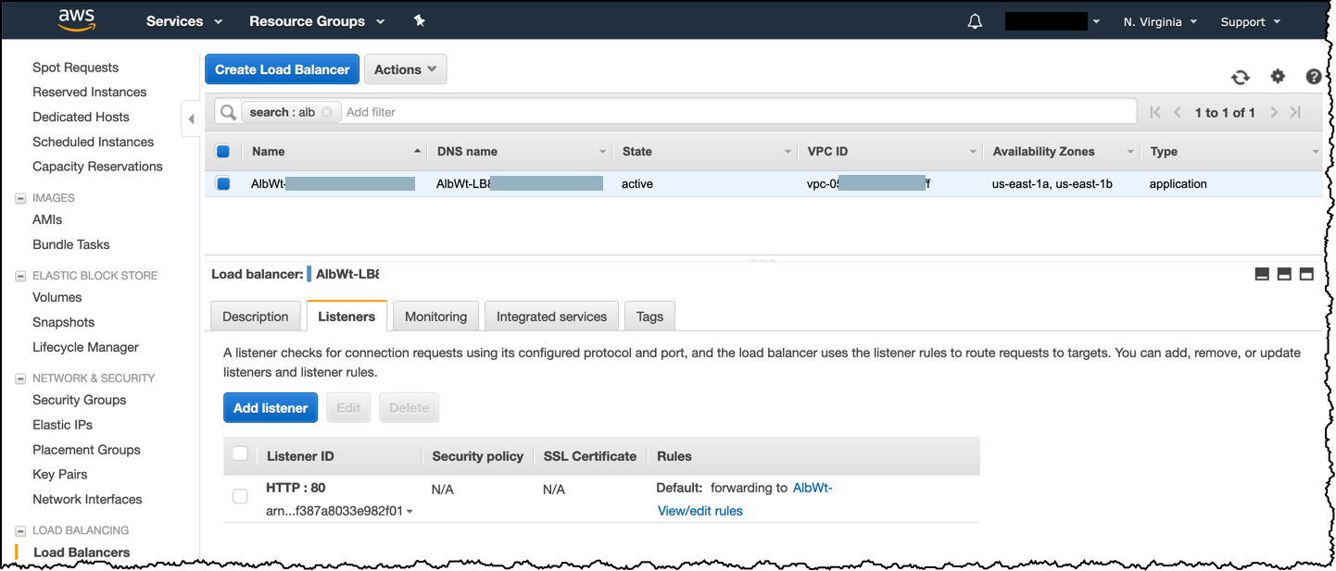The image size is (1336, 571).
Task: Collapse the NETWORK & SECURITY section
Action: click(x=21, y=379)
